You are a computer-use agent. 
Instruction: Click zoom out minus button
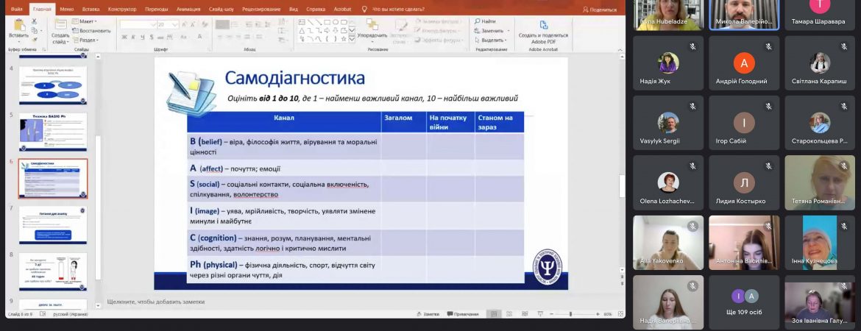(x=551, y=314)
